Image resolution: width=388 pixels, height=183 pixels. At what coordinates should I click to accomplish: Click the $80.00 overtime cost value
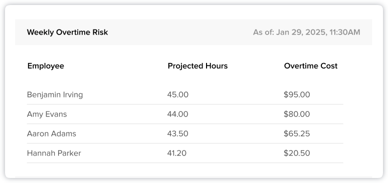297,114
